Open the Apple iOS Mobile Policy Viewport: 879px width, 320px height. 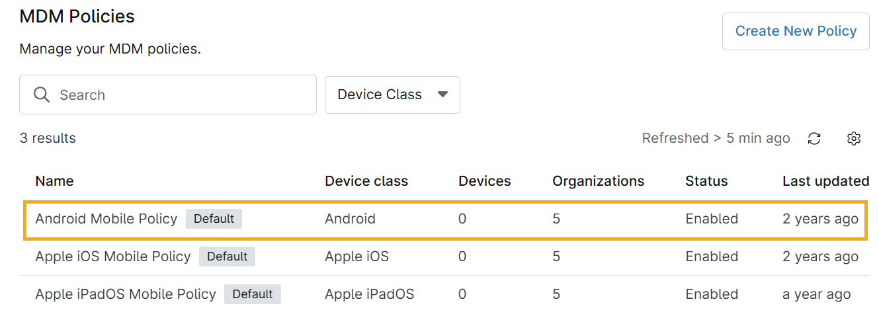[x=113, y=257]
